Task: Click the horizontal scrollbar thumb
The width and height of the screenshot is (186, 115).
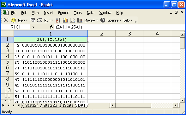Action: 133,105
